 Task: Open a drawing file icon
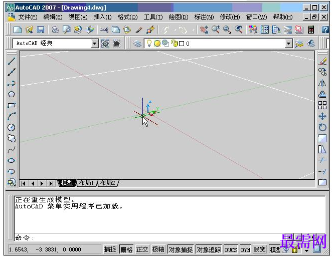click(29, 30)
